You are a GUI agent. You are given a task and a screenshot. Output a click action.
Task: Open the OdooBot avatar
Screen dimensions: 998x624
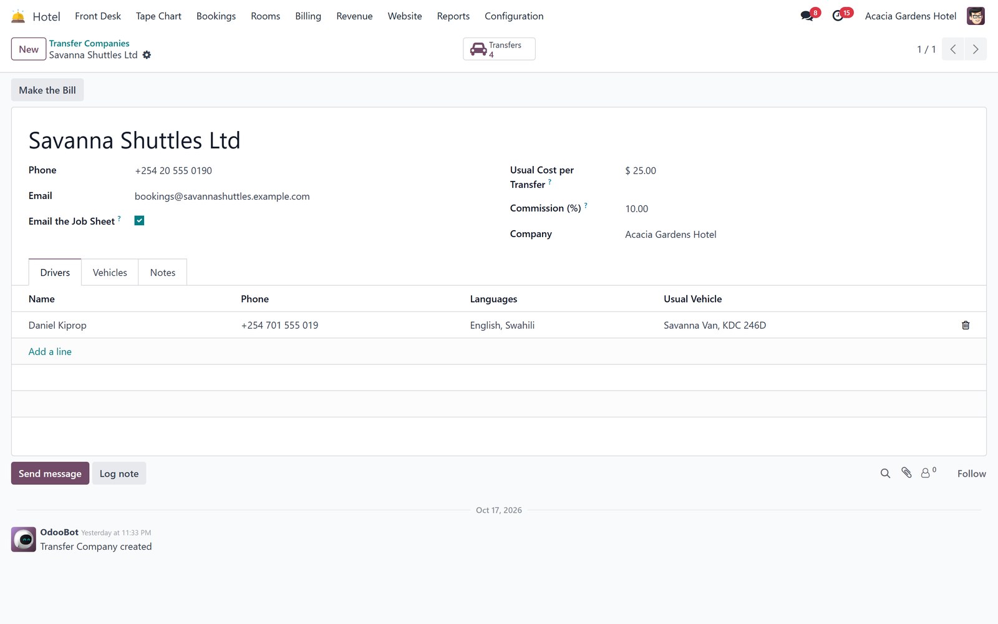(24, 539)
